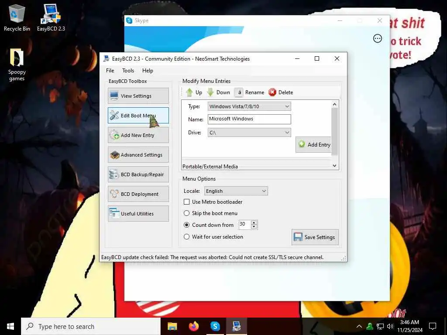Open BCD Deployment section
Image resolution: width=447 pixels, height=335 pixels.
tap(138, 194)
